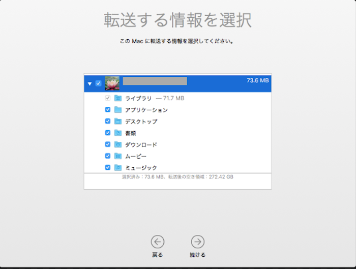Viewport: 356px width, 269px height.
Task: Click the back arrow circle icon
Action: [x=158, y=242]
